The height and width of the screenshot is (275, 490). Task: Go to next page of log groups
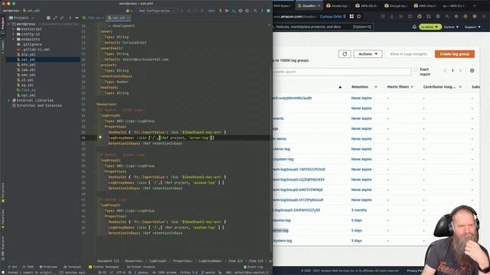(460, 71)
